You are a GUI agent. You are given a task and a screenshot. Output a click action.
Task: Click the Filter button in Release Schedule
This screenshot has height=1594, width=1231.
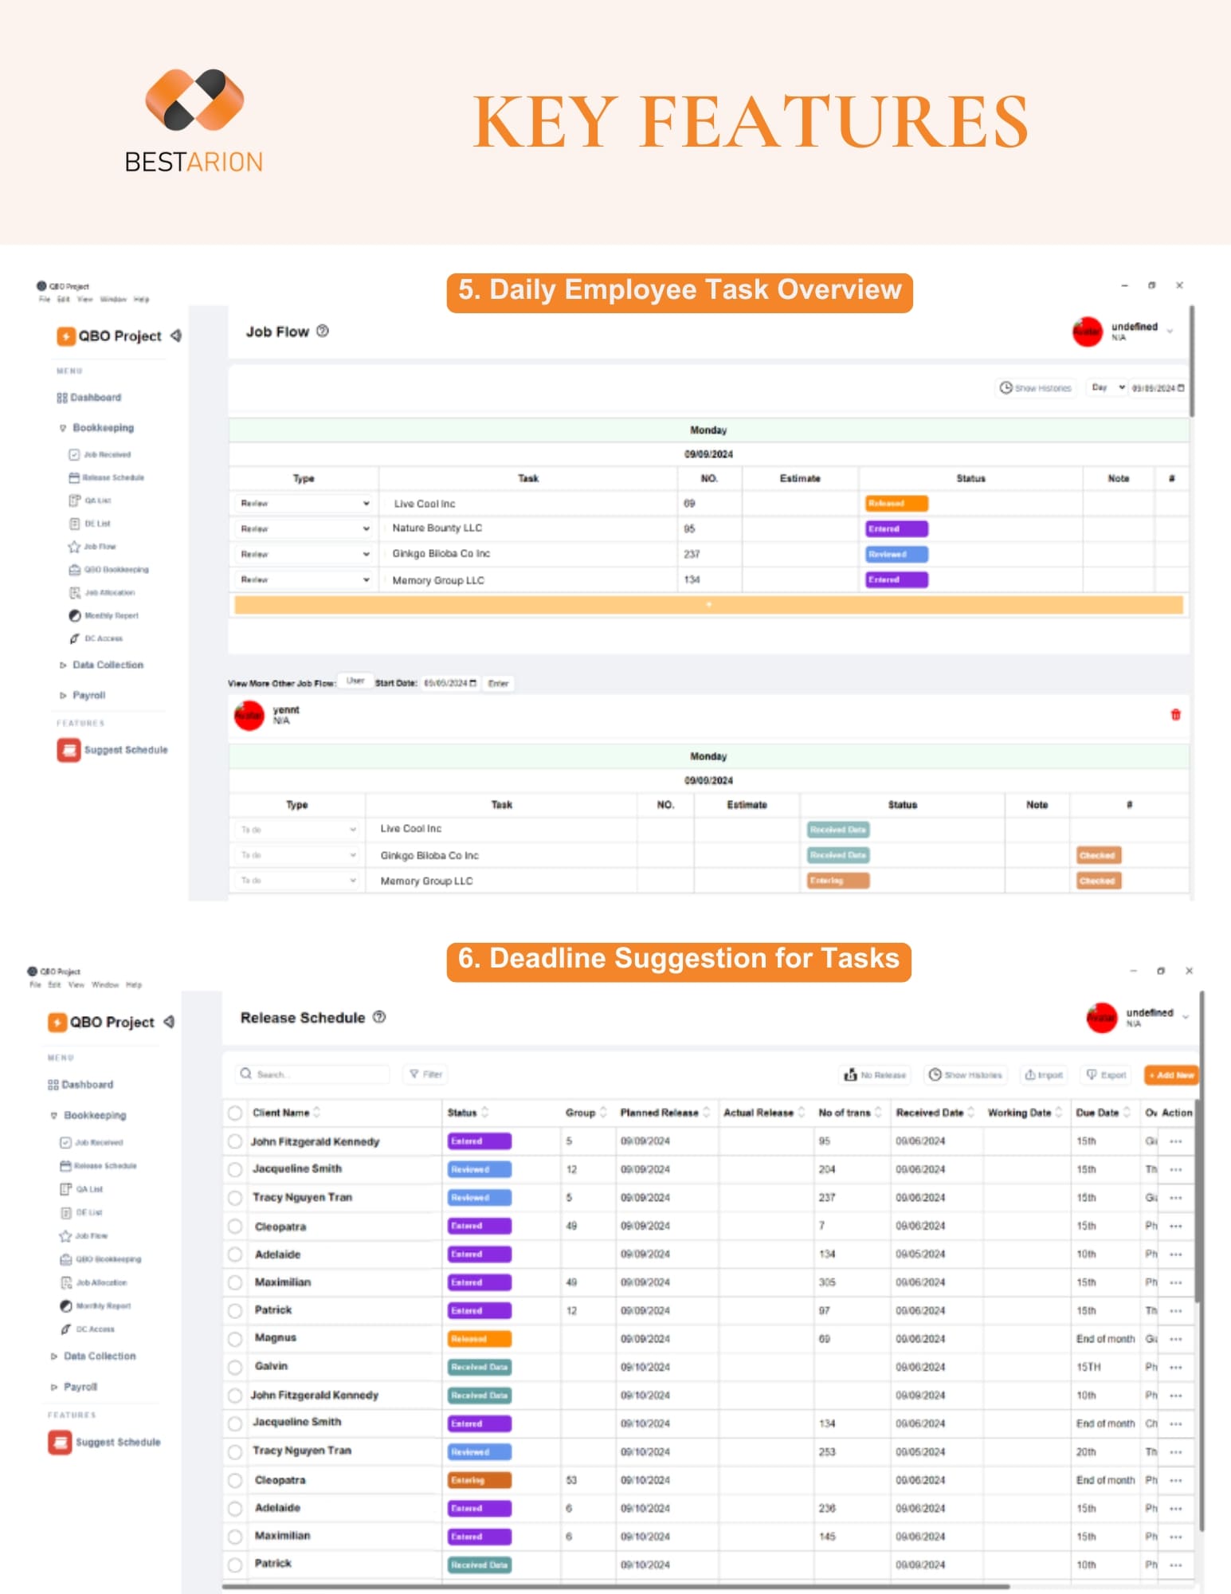[426, 1074]
